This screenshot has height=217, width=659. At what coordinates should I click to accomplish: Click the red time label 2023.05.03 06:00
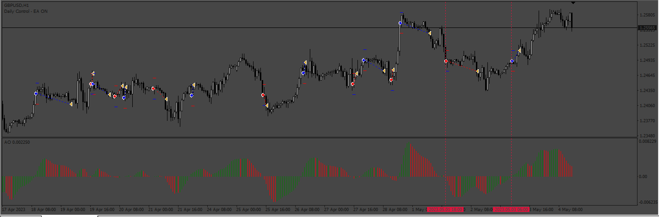tap(511, 209)
